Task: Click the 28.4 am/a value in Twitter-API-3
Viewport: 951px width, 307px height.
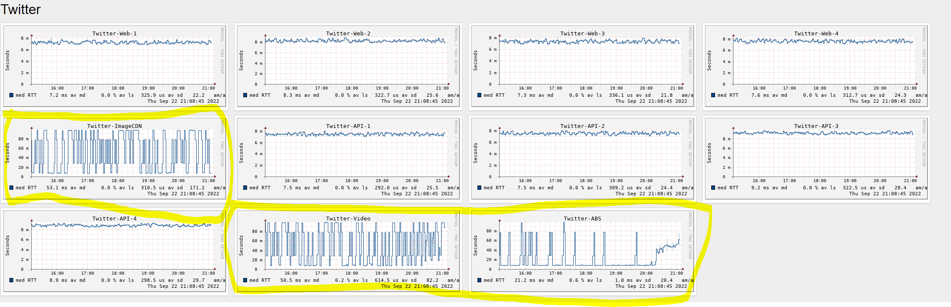Action: (901, 188)
